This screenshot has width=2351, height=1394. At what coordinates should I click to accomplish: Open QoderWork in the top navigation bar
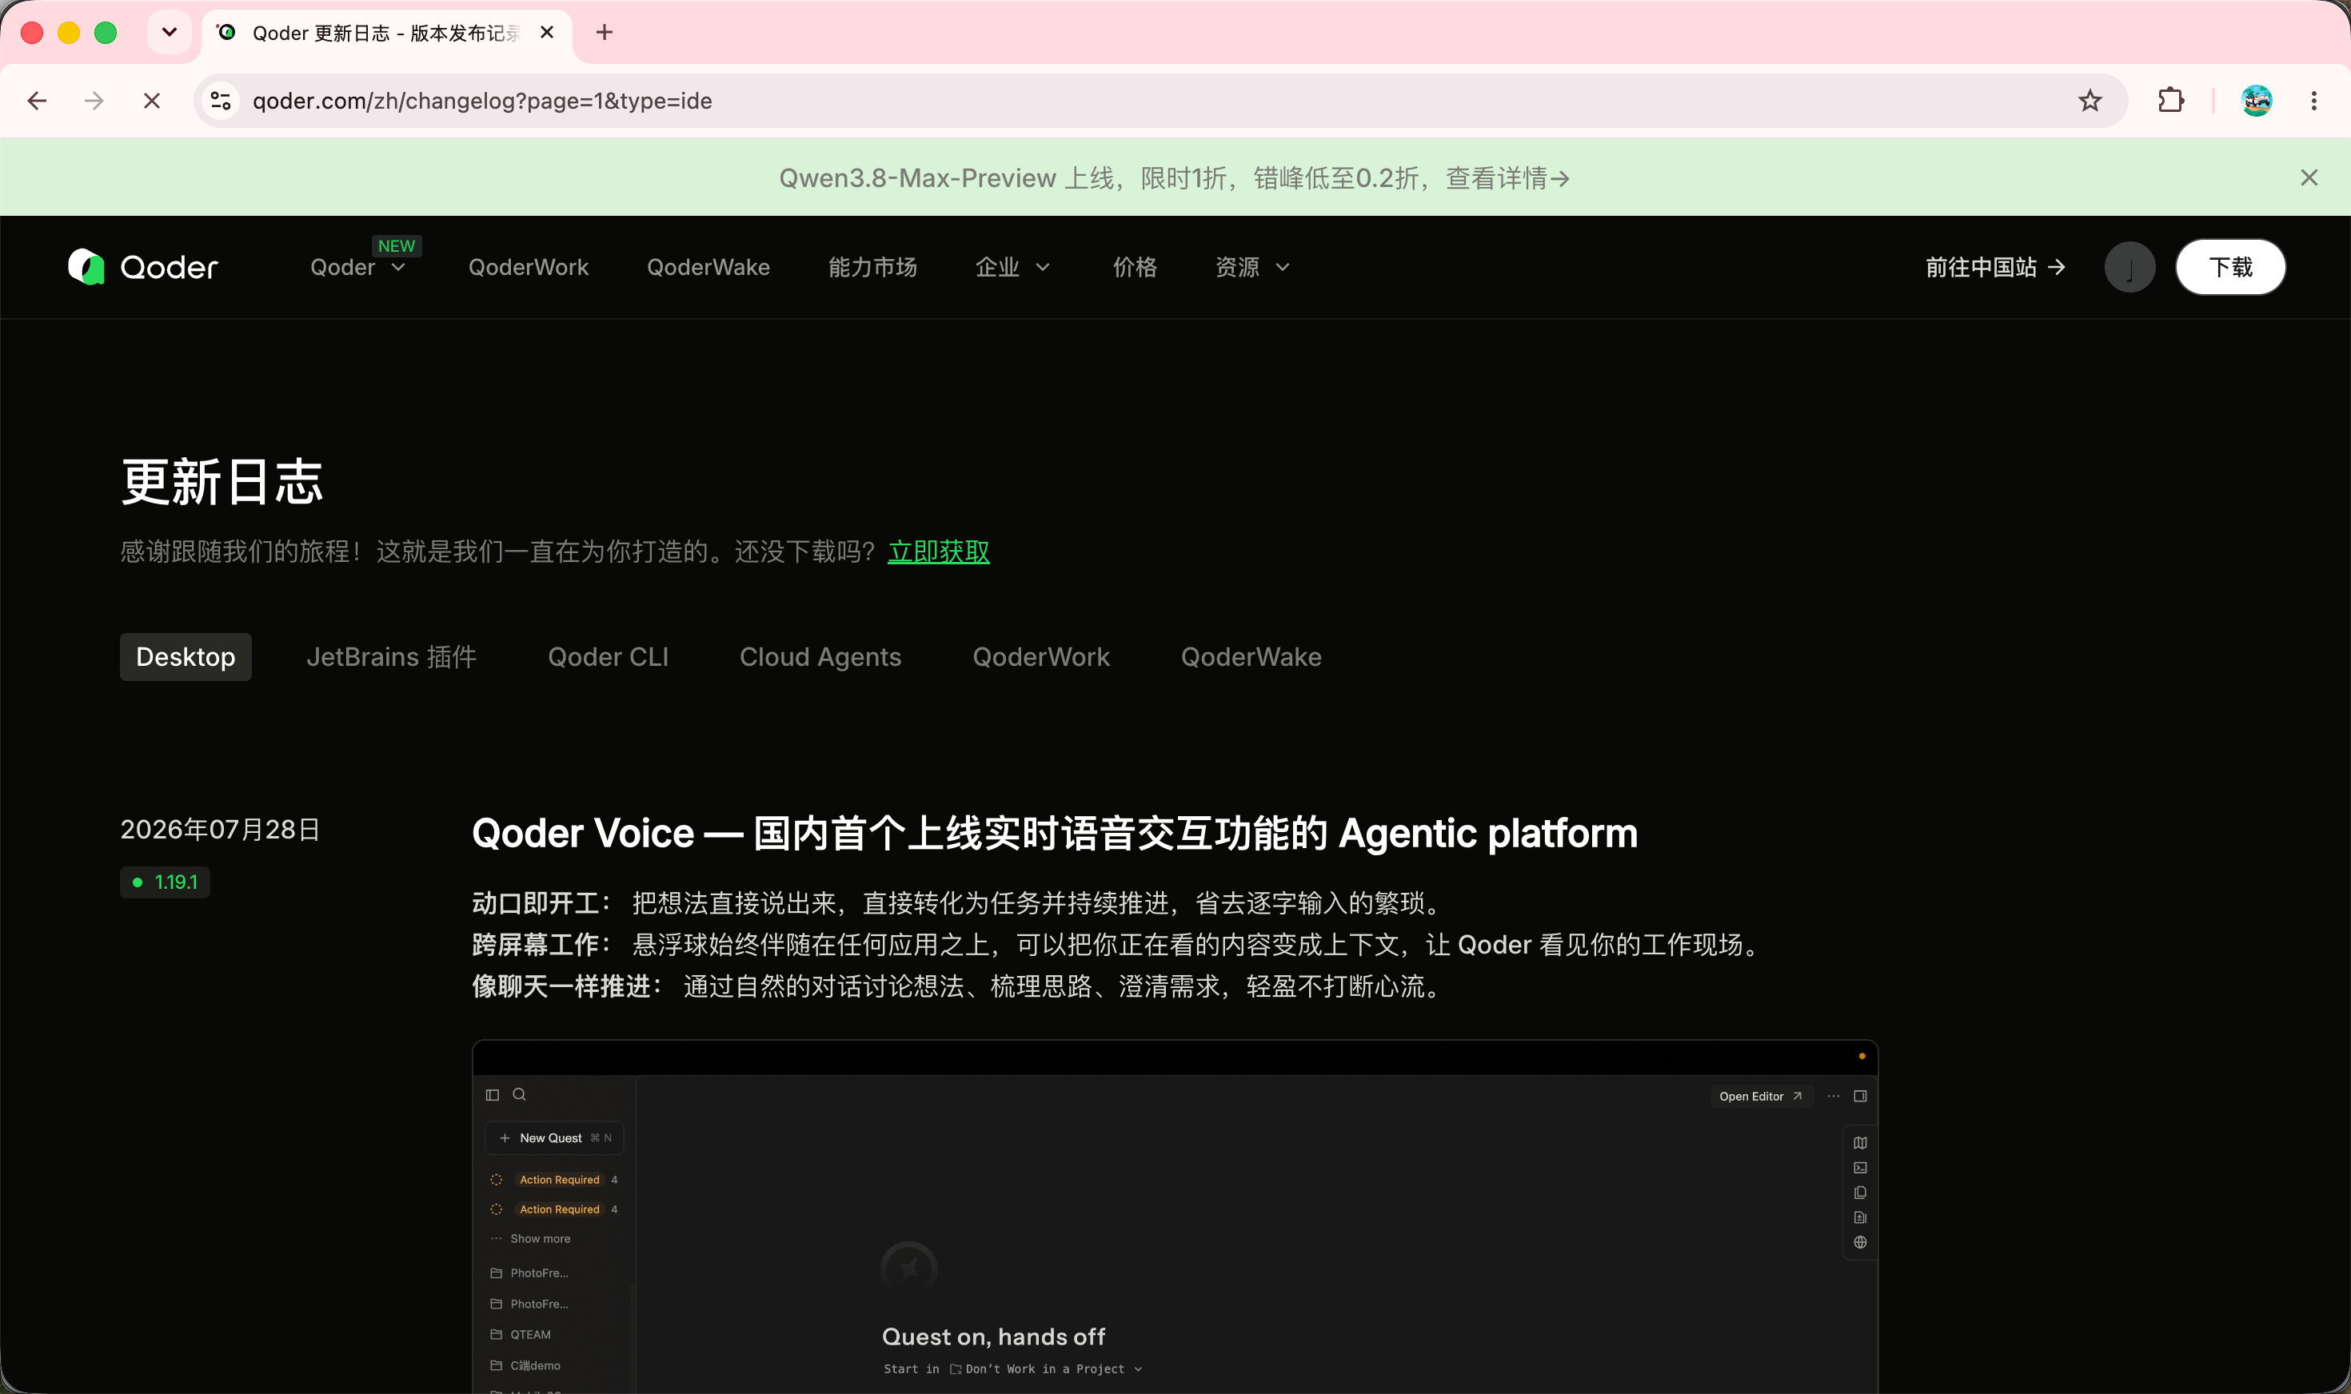(528, 268)
